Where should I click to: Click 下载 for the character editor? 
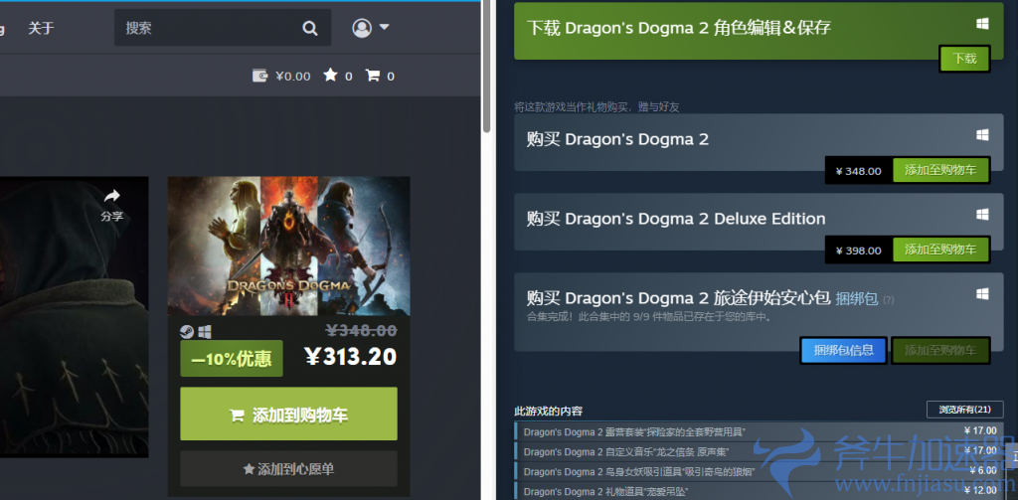(x=964, y=59)
